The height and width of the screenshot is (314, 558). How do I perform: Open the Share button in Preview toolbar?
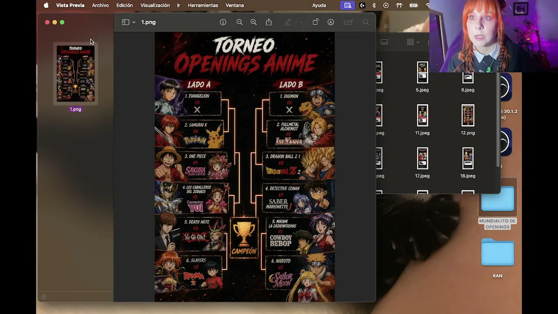point(269,22)
